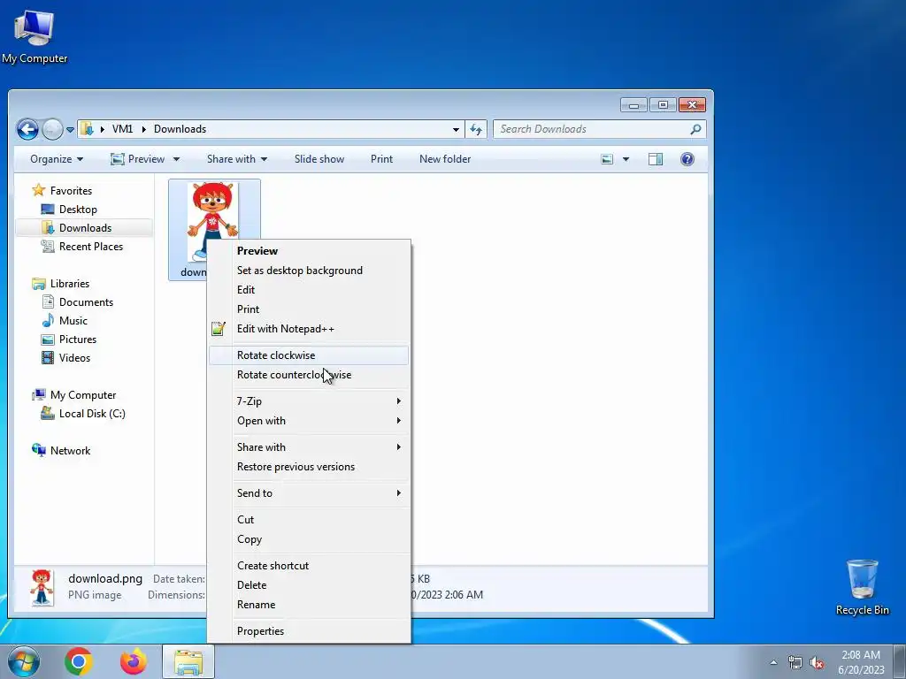Choose Delete in context menu

tap(309, 585)
